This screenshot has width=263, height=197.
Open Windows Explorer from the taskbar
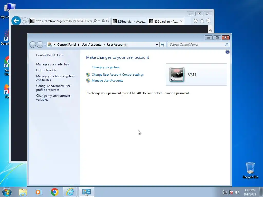23,192
